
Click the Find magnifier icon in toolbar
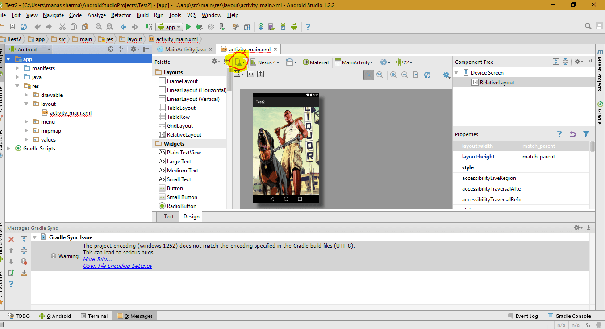[99, 27]
